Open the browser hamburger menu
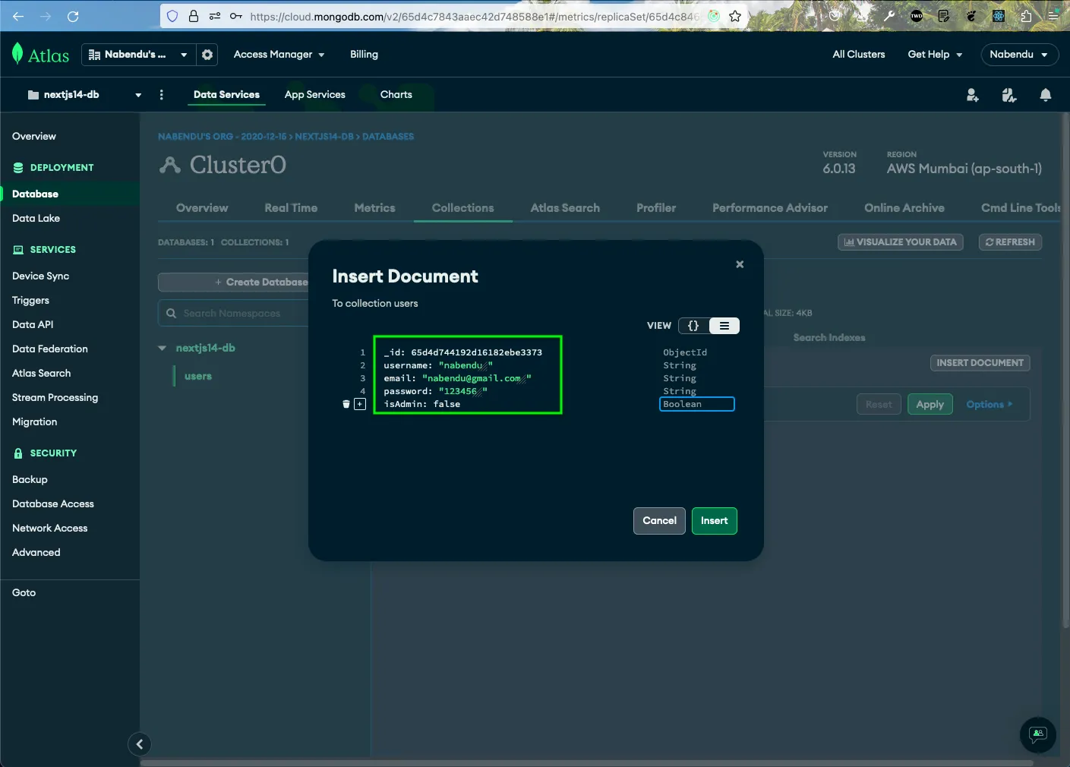This screenshot has width=1070, height=767. [x=1053, y=16]
